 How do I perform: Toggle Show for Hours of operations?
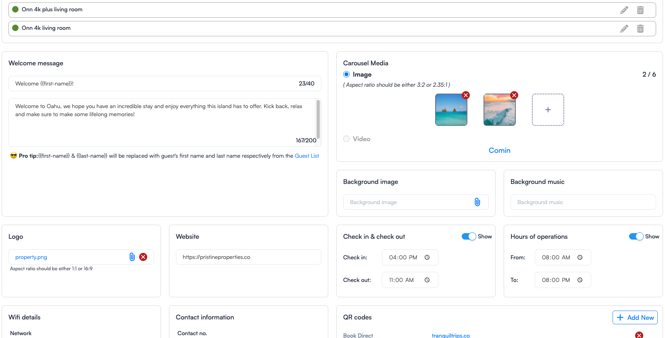coord(636,236)
